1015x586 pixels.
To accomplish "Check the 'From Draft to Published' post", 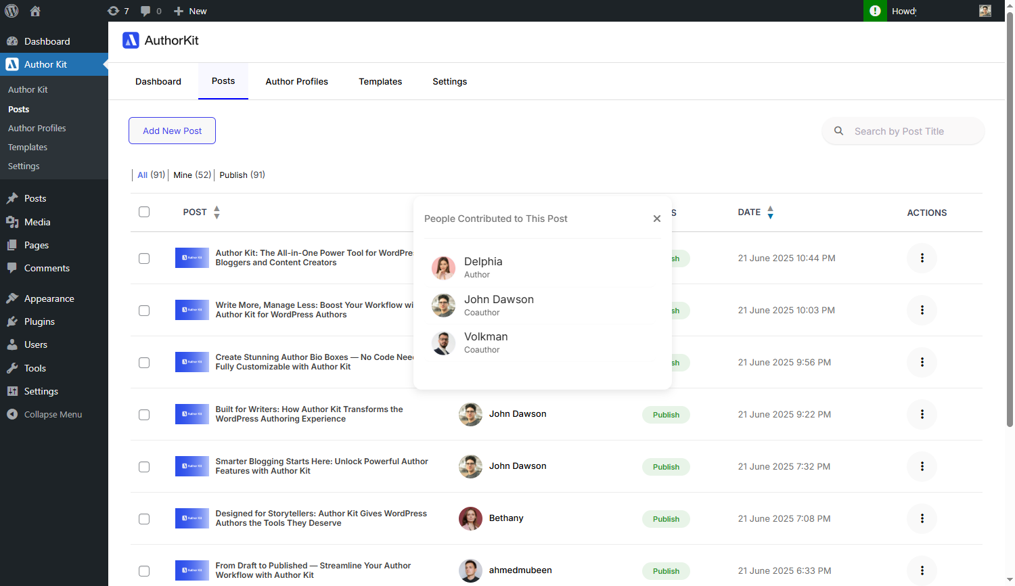I will click(144, 571).
